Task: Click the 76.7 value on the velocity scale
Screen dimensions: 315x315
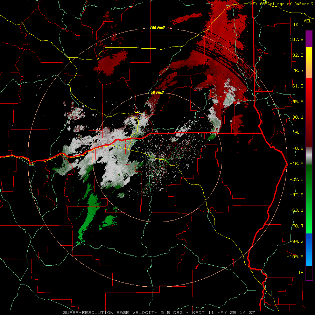Action: click(x=298, y=70)
